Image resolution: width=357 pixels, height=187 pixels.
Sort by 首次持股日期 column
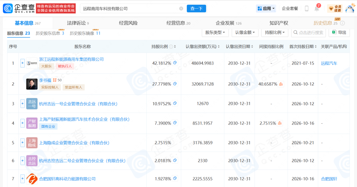[x=316, y=47]
